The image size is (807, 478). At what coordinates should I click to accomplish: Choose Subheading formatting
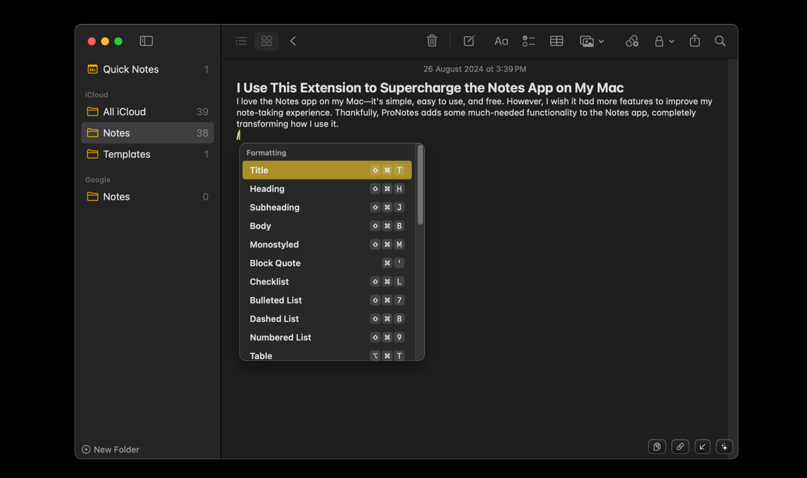pyautogui.click(x=327, y=207)
